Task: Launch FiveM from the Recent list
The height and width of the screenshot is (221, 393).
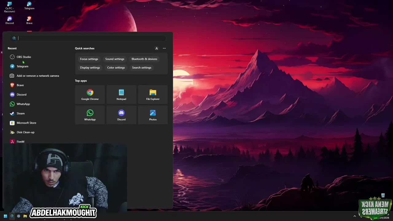Action: click(17, 142)
